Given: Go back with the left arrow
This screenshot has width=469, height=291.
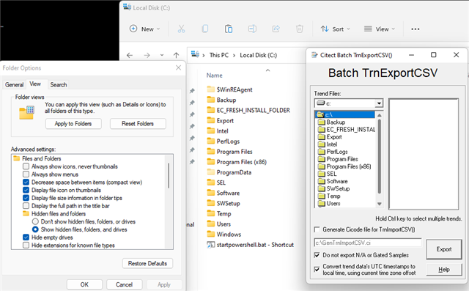Looking at the screenshot, I should 130,55.
